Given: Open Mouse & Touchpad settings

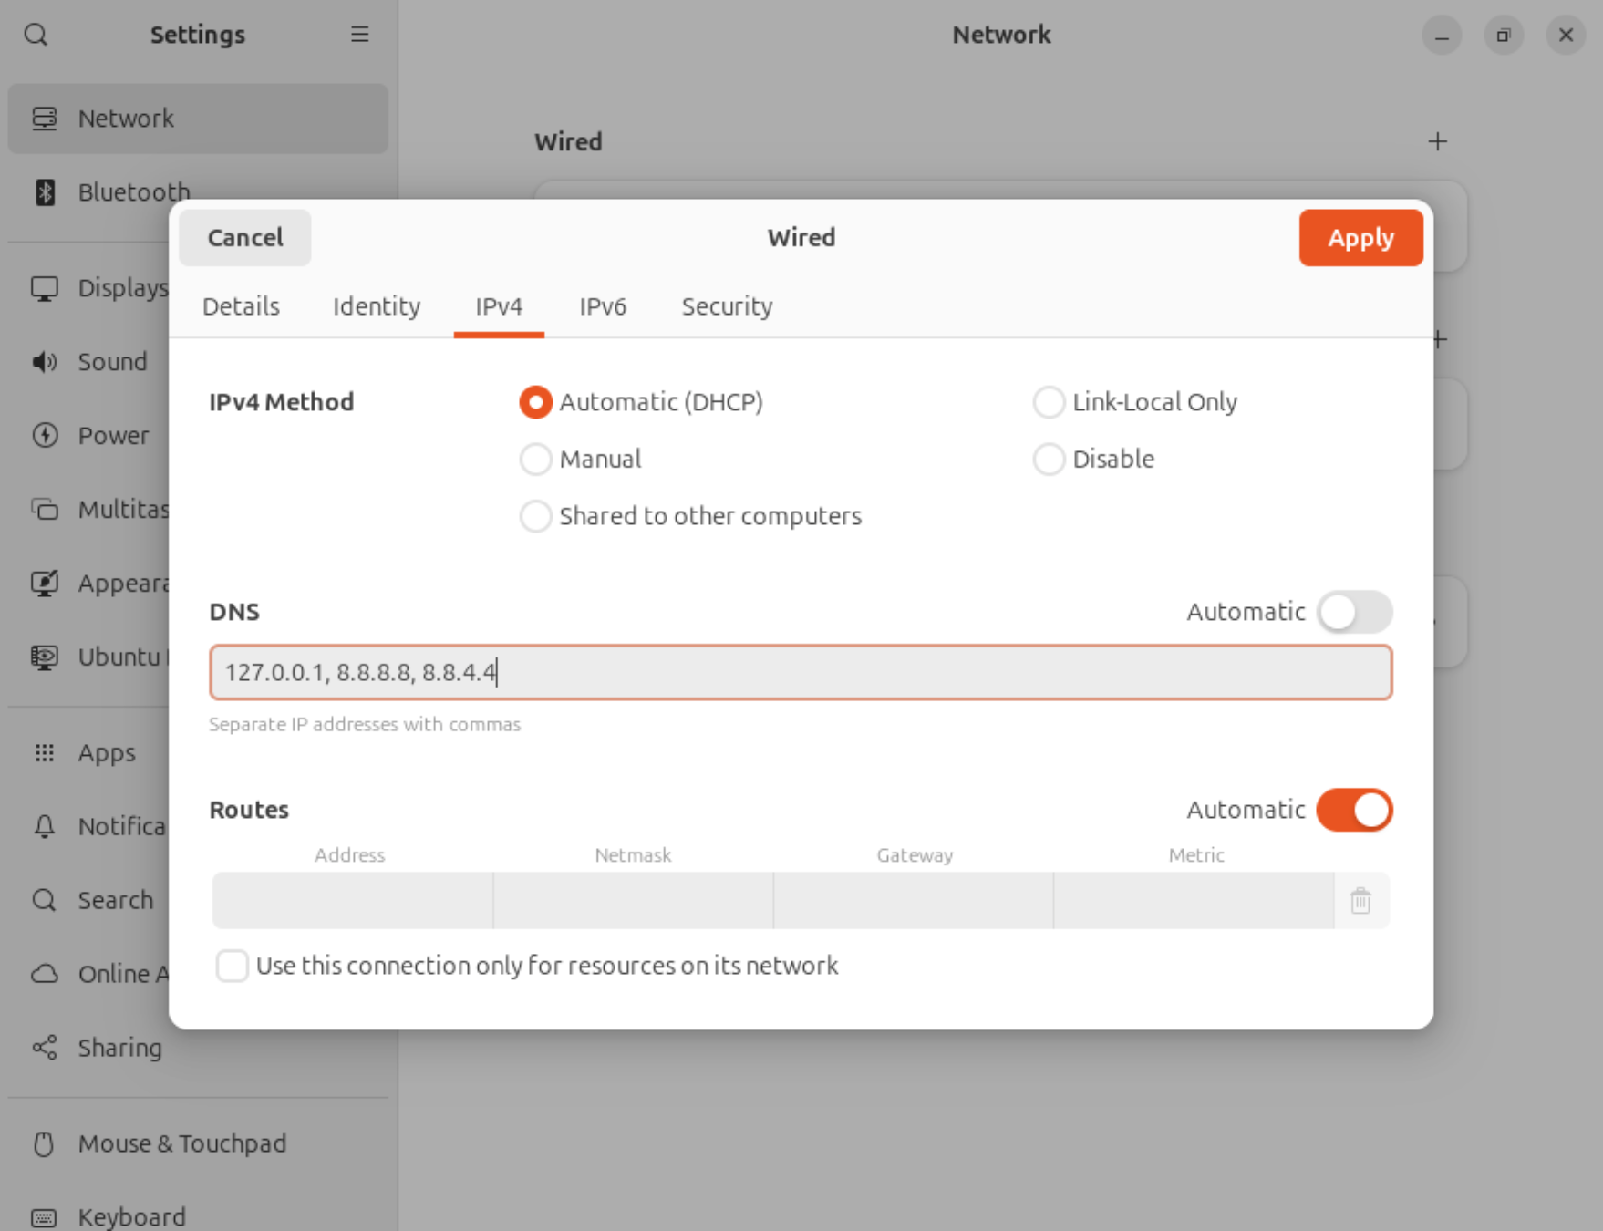Looking at the screenshot, I should pos(181,1143).
